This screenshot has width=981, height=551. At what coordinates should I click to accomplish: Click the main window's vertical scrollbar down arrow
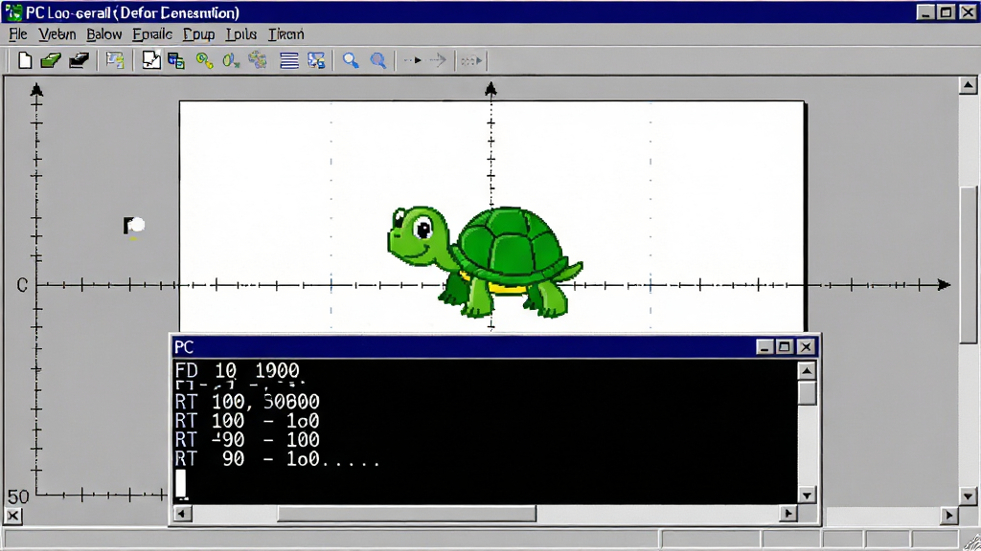(968, 496)
